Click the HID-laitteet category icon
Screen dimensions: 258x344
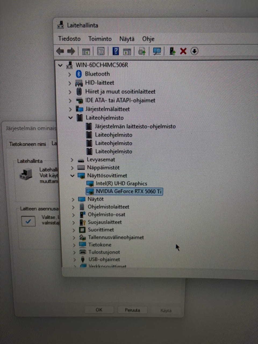79,83
